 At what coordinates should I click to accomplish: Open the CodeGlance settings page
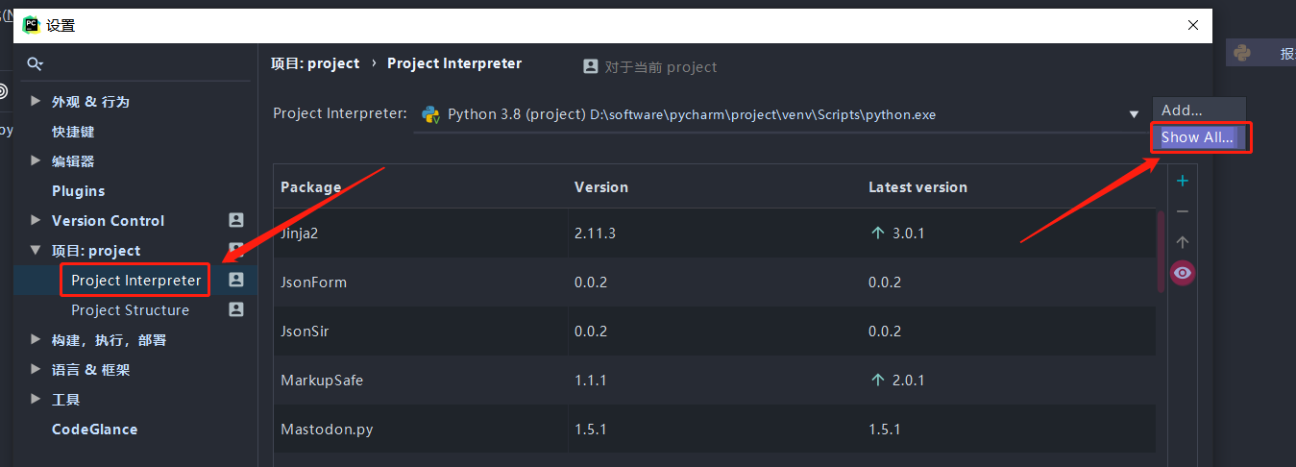[x=95, y=429]
